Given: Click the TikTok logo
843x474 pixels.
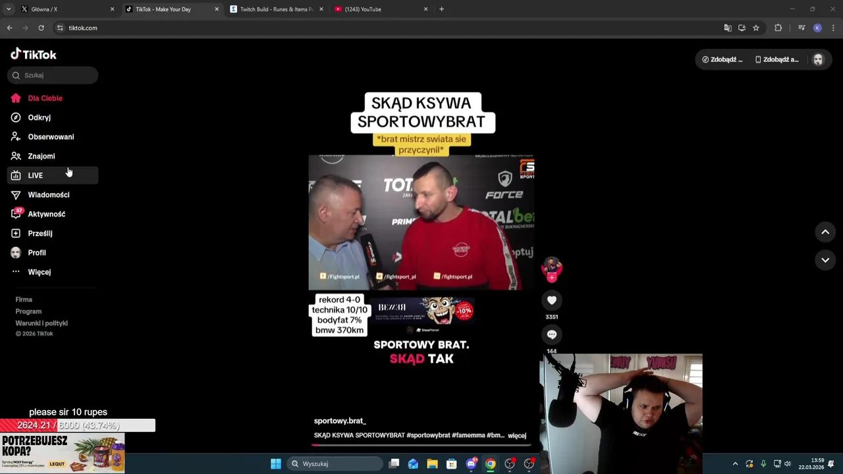Looking at the screenshot, I should pyautogui.click(x=34, y=54).
